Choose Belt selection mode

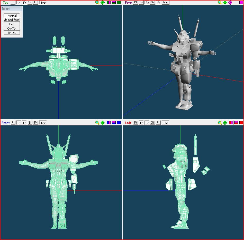tap(12, 24)
